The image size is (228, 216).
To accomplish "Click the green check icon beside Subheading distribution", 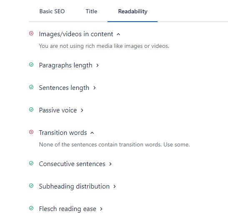I will pos(31,186).
